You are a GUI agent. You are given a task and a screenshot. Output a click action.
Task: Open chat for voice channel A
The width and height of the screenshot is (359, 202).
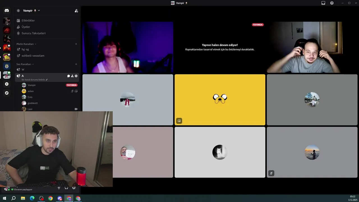68,76
